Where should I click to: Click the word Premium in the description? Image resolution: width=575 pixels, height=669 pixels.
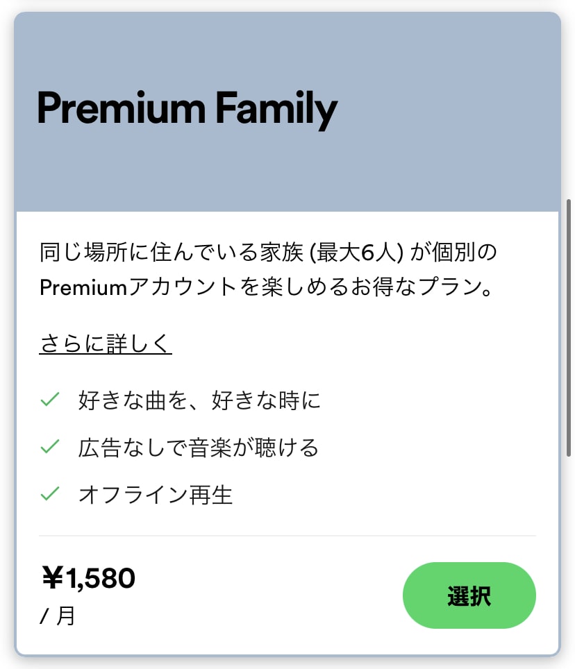(x=82, y=286)
